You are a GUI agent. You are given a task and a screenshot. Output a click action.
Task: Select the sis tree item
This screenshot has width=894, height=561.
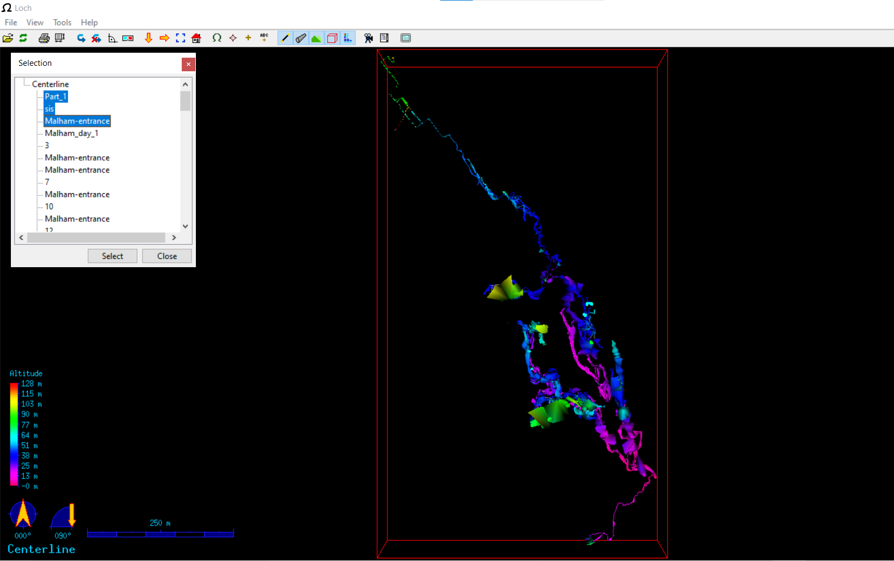[x=50, y=109]
